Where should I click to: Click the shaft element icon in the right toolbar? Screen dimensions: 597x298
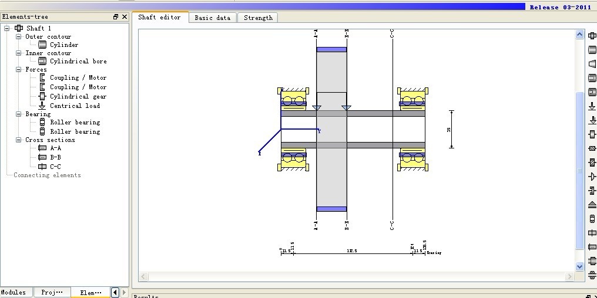[592, 36]
